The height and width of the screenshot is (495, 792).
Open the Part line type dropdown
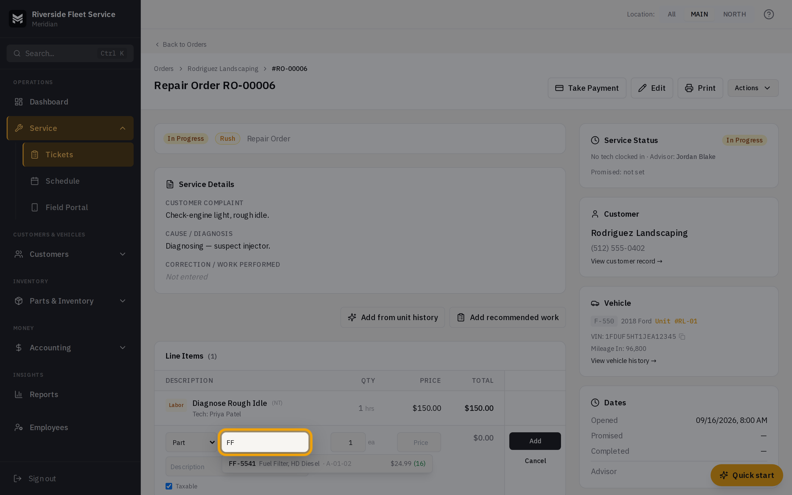(191, 442)
